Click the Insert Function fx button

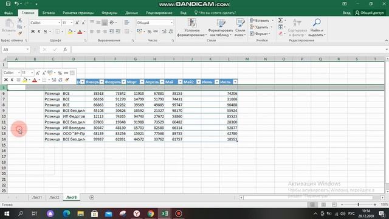[65, 50]
